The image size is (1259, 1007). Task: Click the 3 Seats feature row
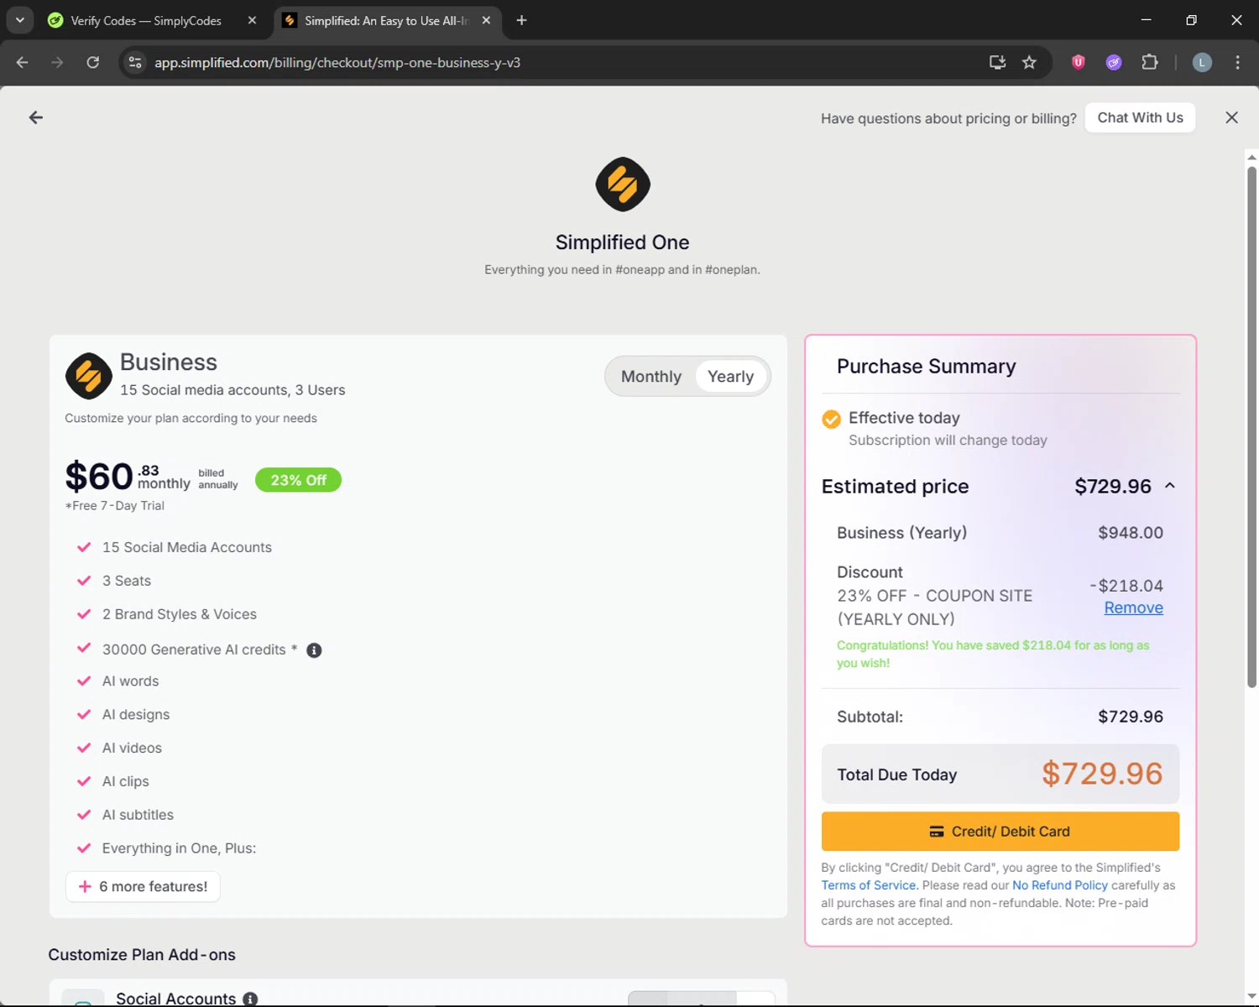click(127, 581)
